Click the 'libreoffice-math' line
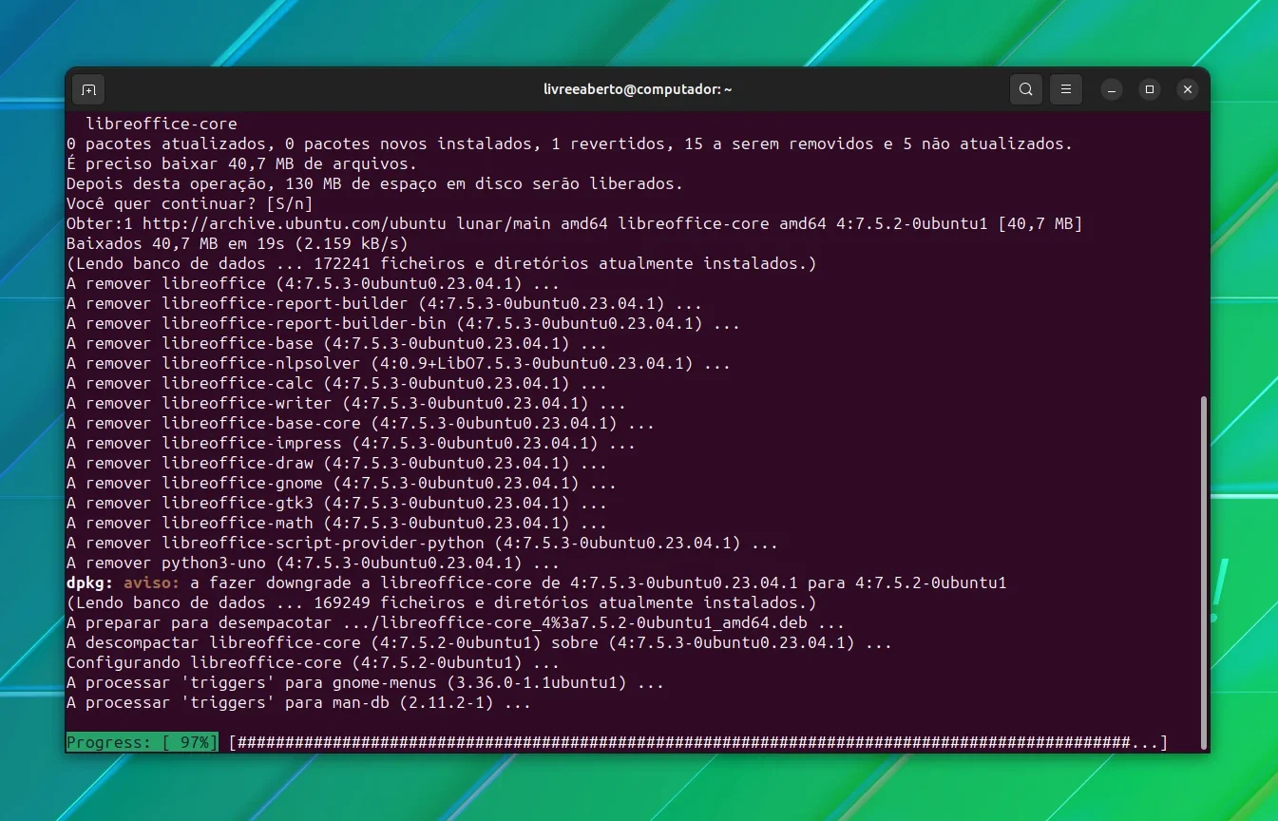The image size is (1278, 821). 337,523
